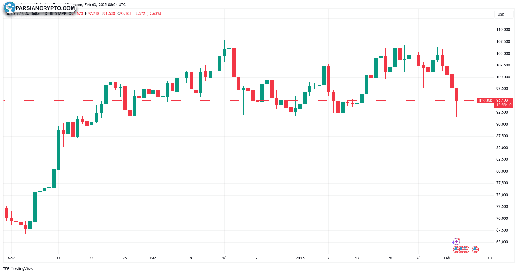518x274 pixels.
Task: Click the Feb label on date axis
Action: pyautogui.click(x=447, y=258)
